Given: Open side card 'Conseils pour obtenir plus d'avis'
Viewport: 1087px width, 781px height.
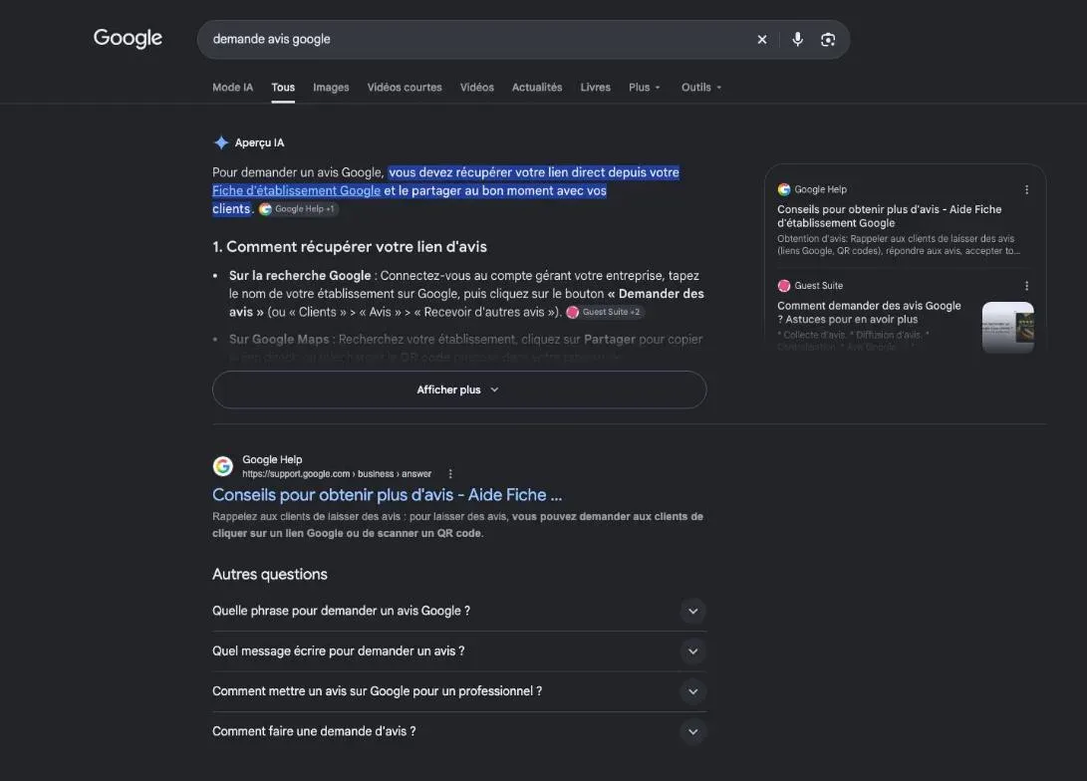Looking at the screenshot, I should pyautogui.click(x=889, y=216).
